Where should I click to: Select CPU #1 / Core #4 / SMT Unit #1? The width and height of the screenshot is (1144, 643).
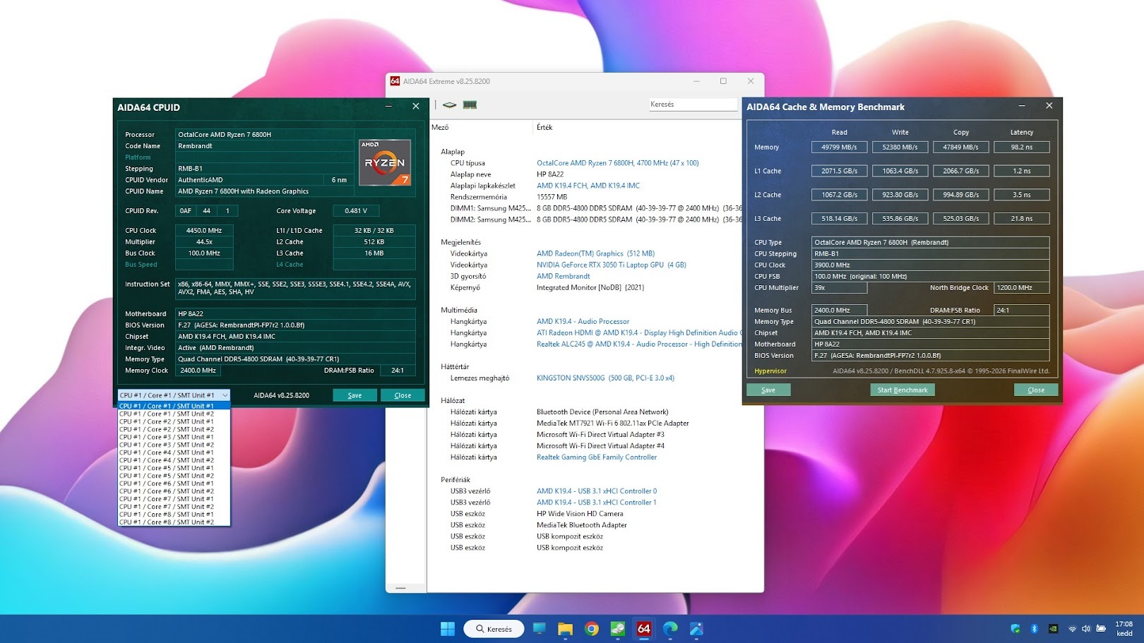point(167,452)
